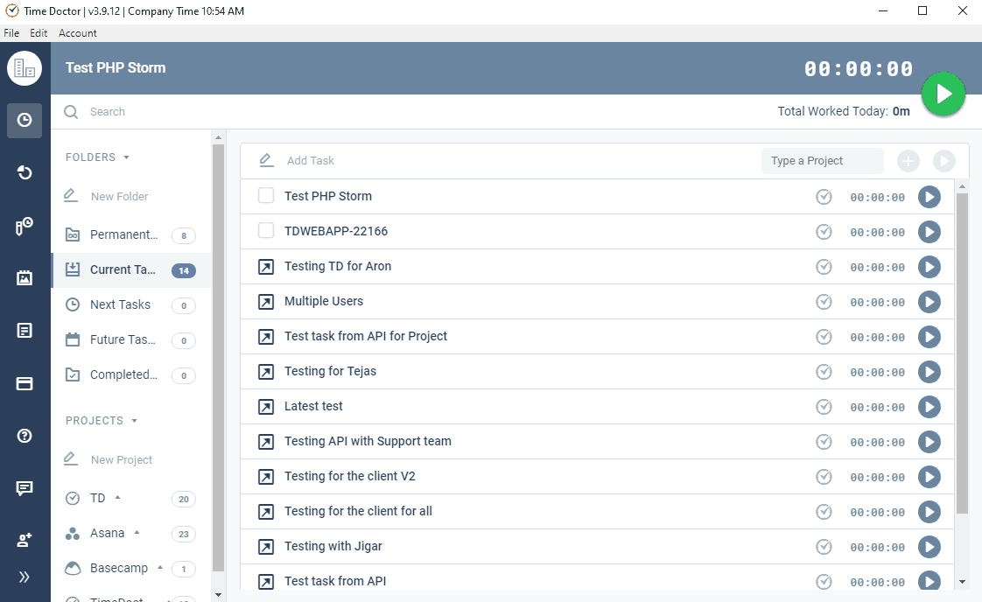Start the timer with the green play button
The height and width of the screenshot is (602, 982).
[x=943, y=94]
